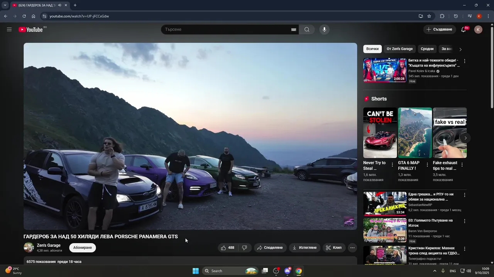The width and height of the screenshot is (494, 277).
Task: Open Discord from the taskbar
Action: click(x=288, y=271)
